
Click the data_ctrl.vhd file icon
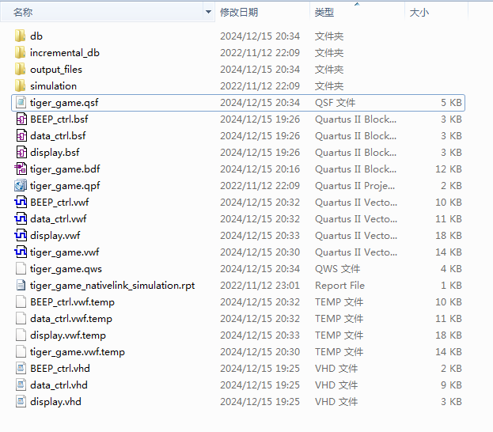pos(21,385)
